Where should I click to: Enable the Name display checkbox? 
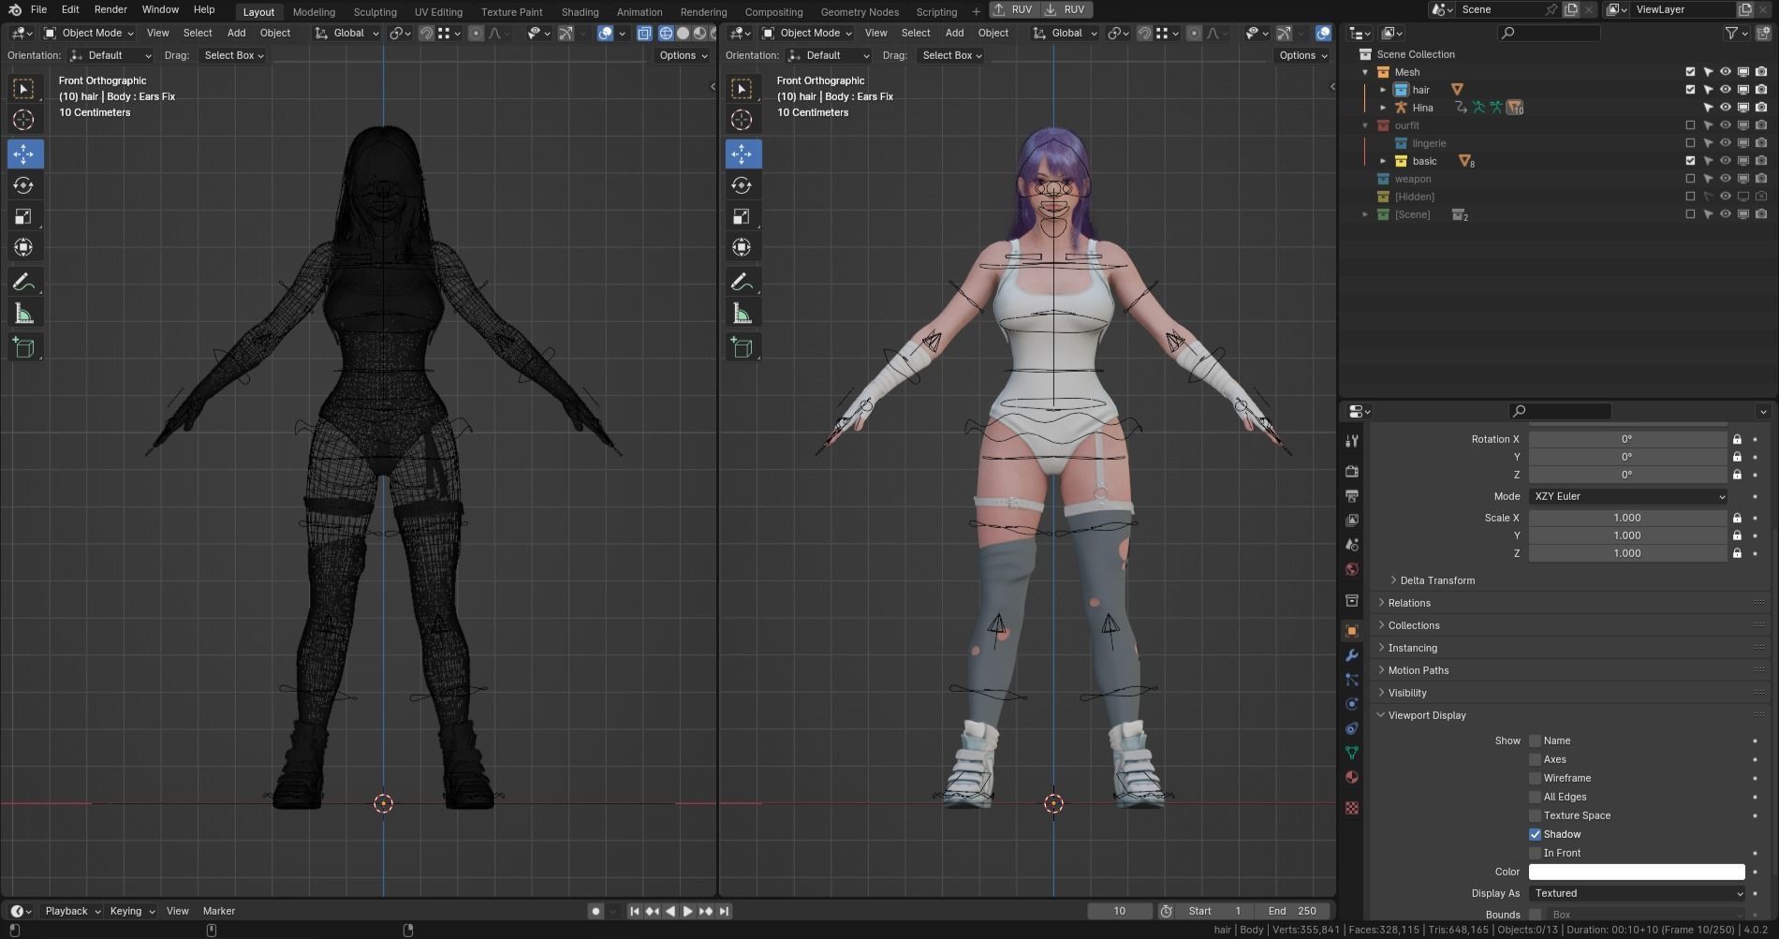(x=1535, y=741)
